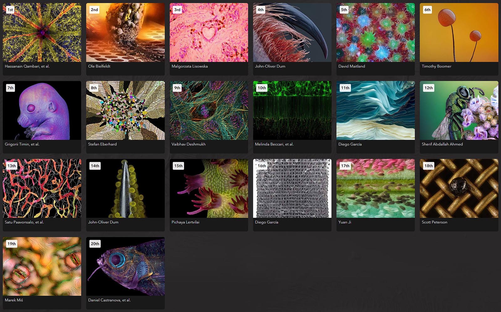Open the 1st place image by Hassanain Qambari
Image resolution: width=501 pixels, height=312 pixels.
[42, 33]
